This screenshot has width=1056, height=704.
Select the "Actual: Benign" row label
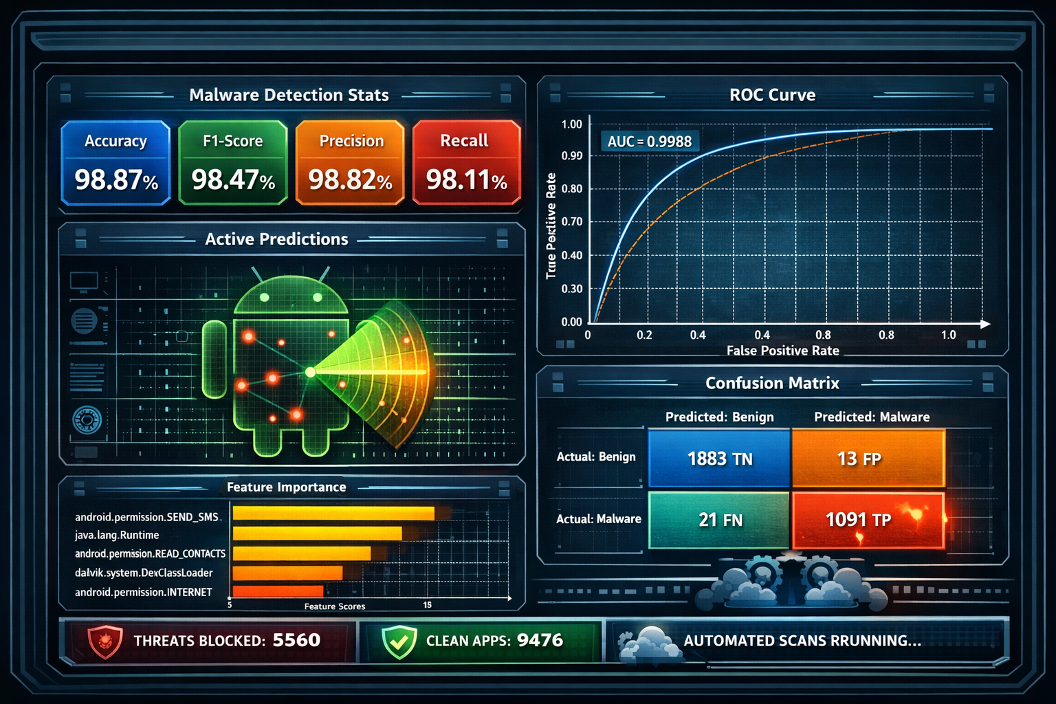596,456
